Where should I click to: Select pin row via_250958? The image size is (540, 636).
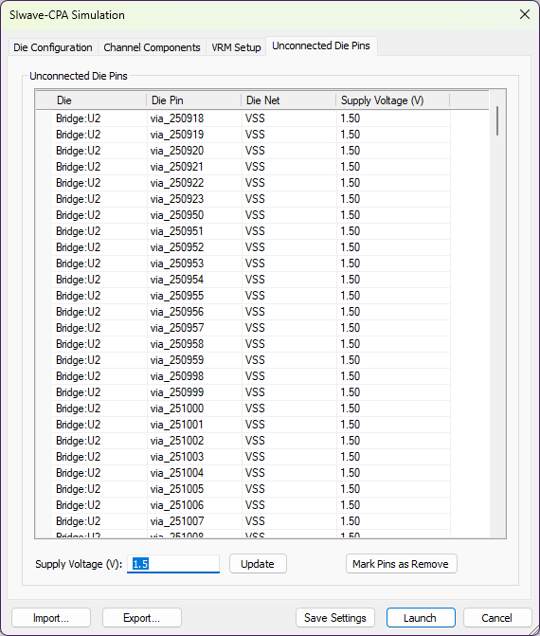(x=251, y=344)
